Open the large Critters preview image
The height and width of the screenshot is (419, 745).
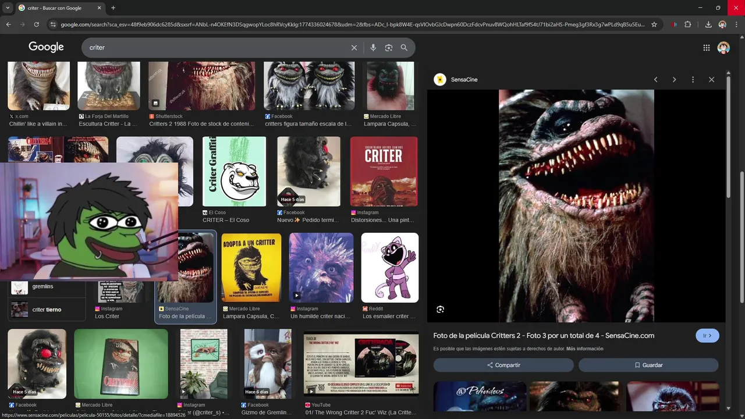(x=576, y=206)
